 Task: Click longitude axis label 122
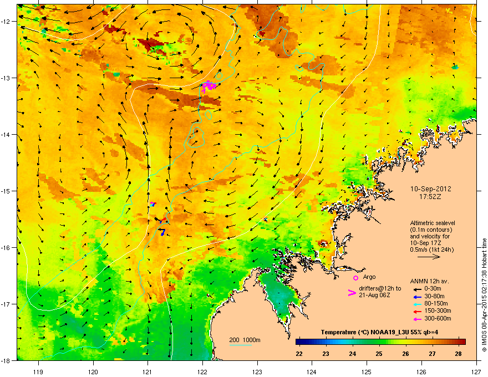point(202,371)
